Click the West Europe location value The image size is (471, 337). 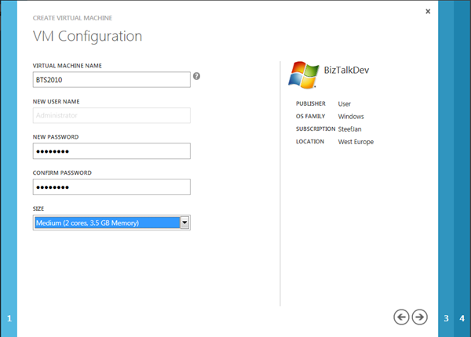click(356, 142)
